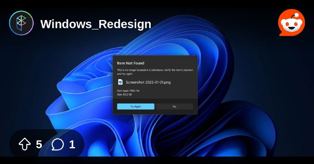The width and height of the screenshot is (314, 164).
Task: Click the Windows_Redesign community avatar icon
Action: pos(21,23)
